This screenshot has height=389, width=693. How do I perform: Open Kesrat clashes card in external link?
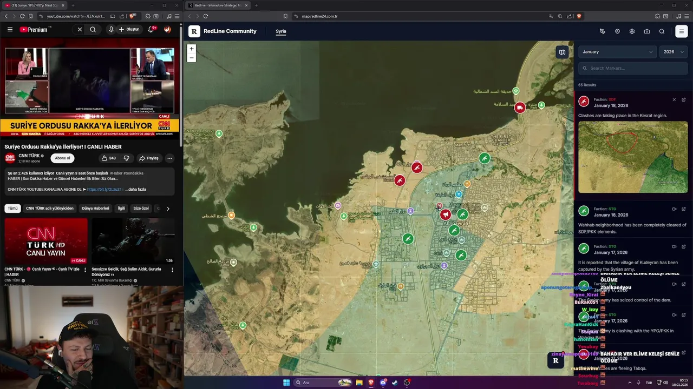[x=683, y=99]
